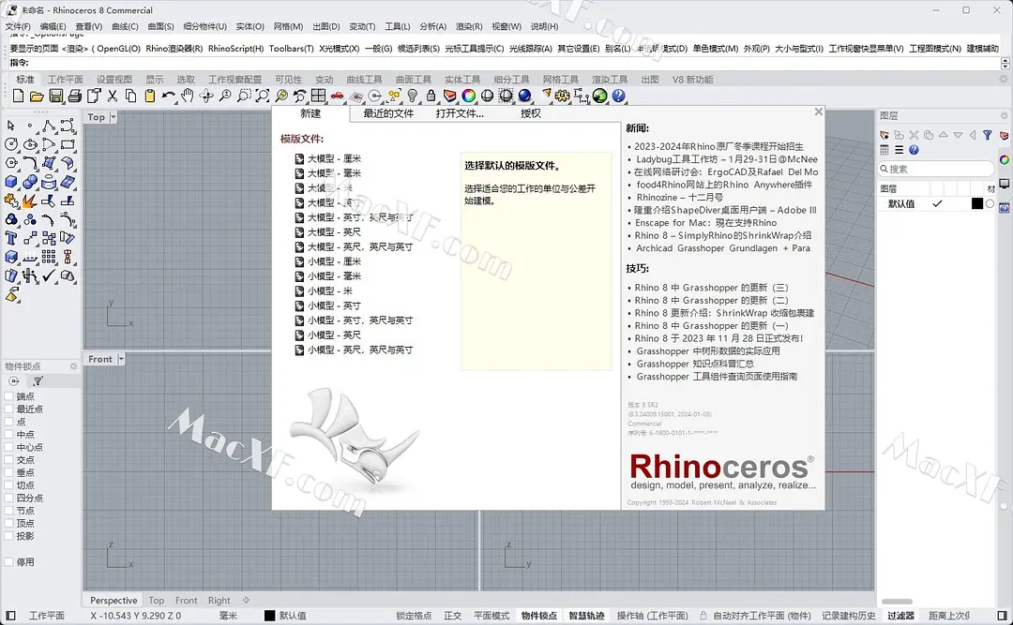Select the Pan hand tool
Screen dimensions: 1013x625
tap(188, 97)
